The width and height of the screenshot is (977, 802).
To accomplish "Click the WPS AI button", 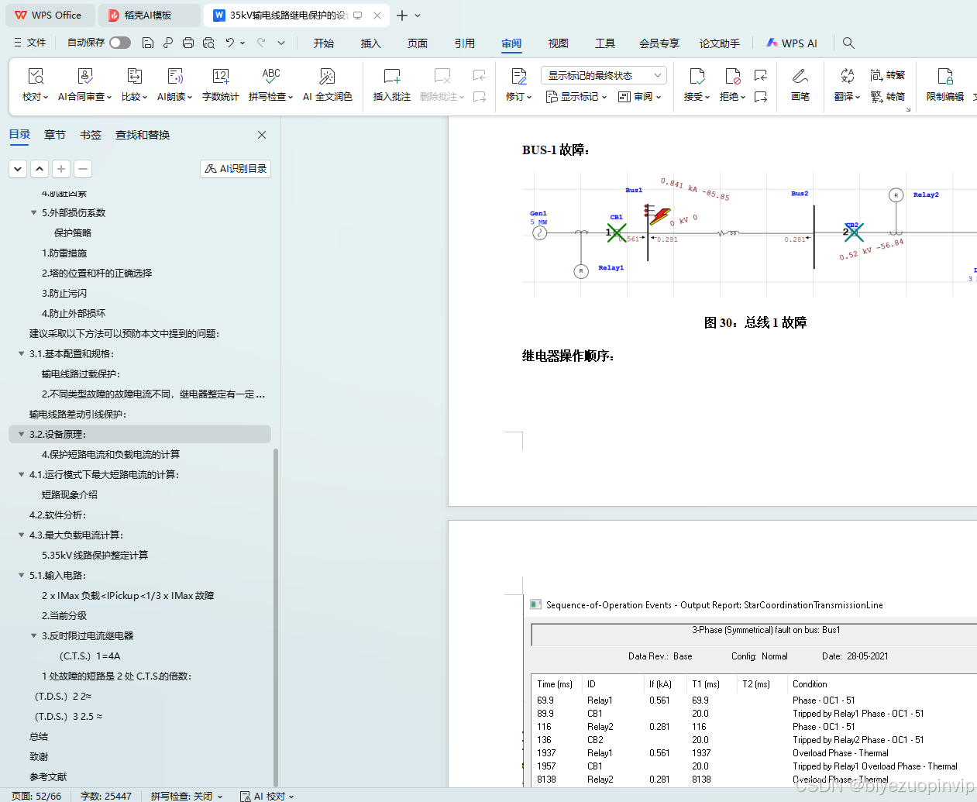I will (792, 43).
